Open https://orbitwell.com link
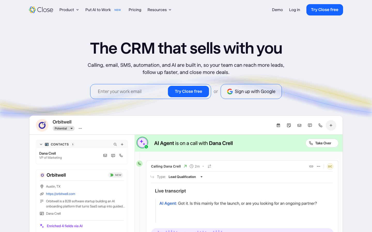372x232 pixels. pyautogui.click(x=60, y=194)
